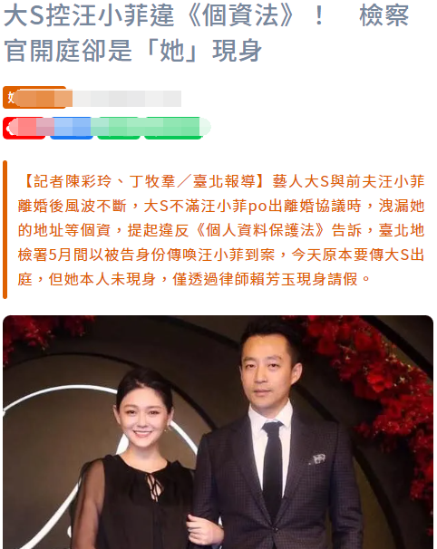Click the second green share button

pyautogui.click(x=173, y=128)
